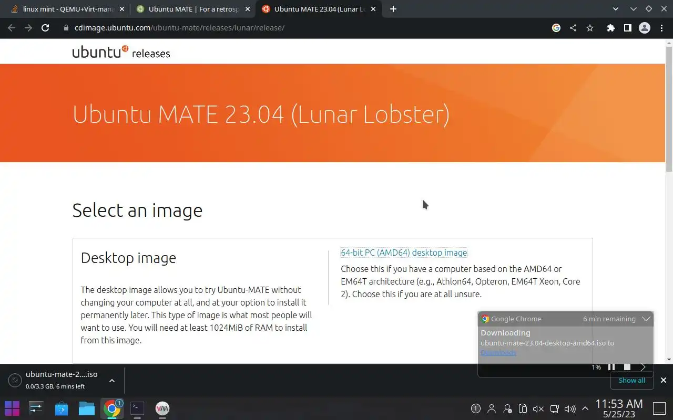673x420 pixels.
Task: Open the notifications counter tray icon
Action: pyautogui.click(x=476, y=408)
